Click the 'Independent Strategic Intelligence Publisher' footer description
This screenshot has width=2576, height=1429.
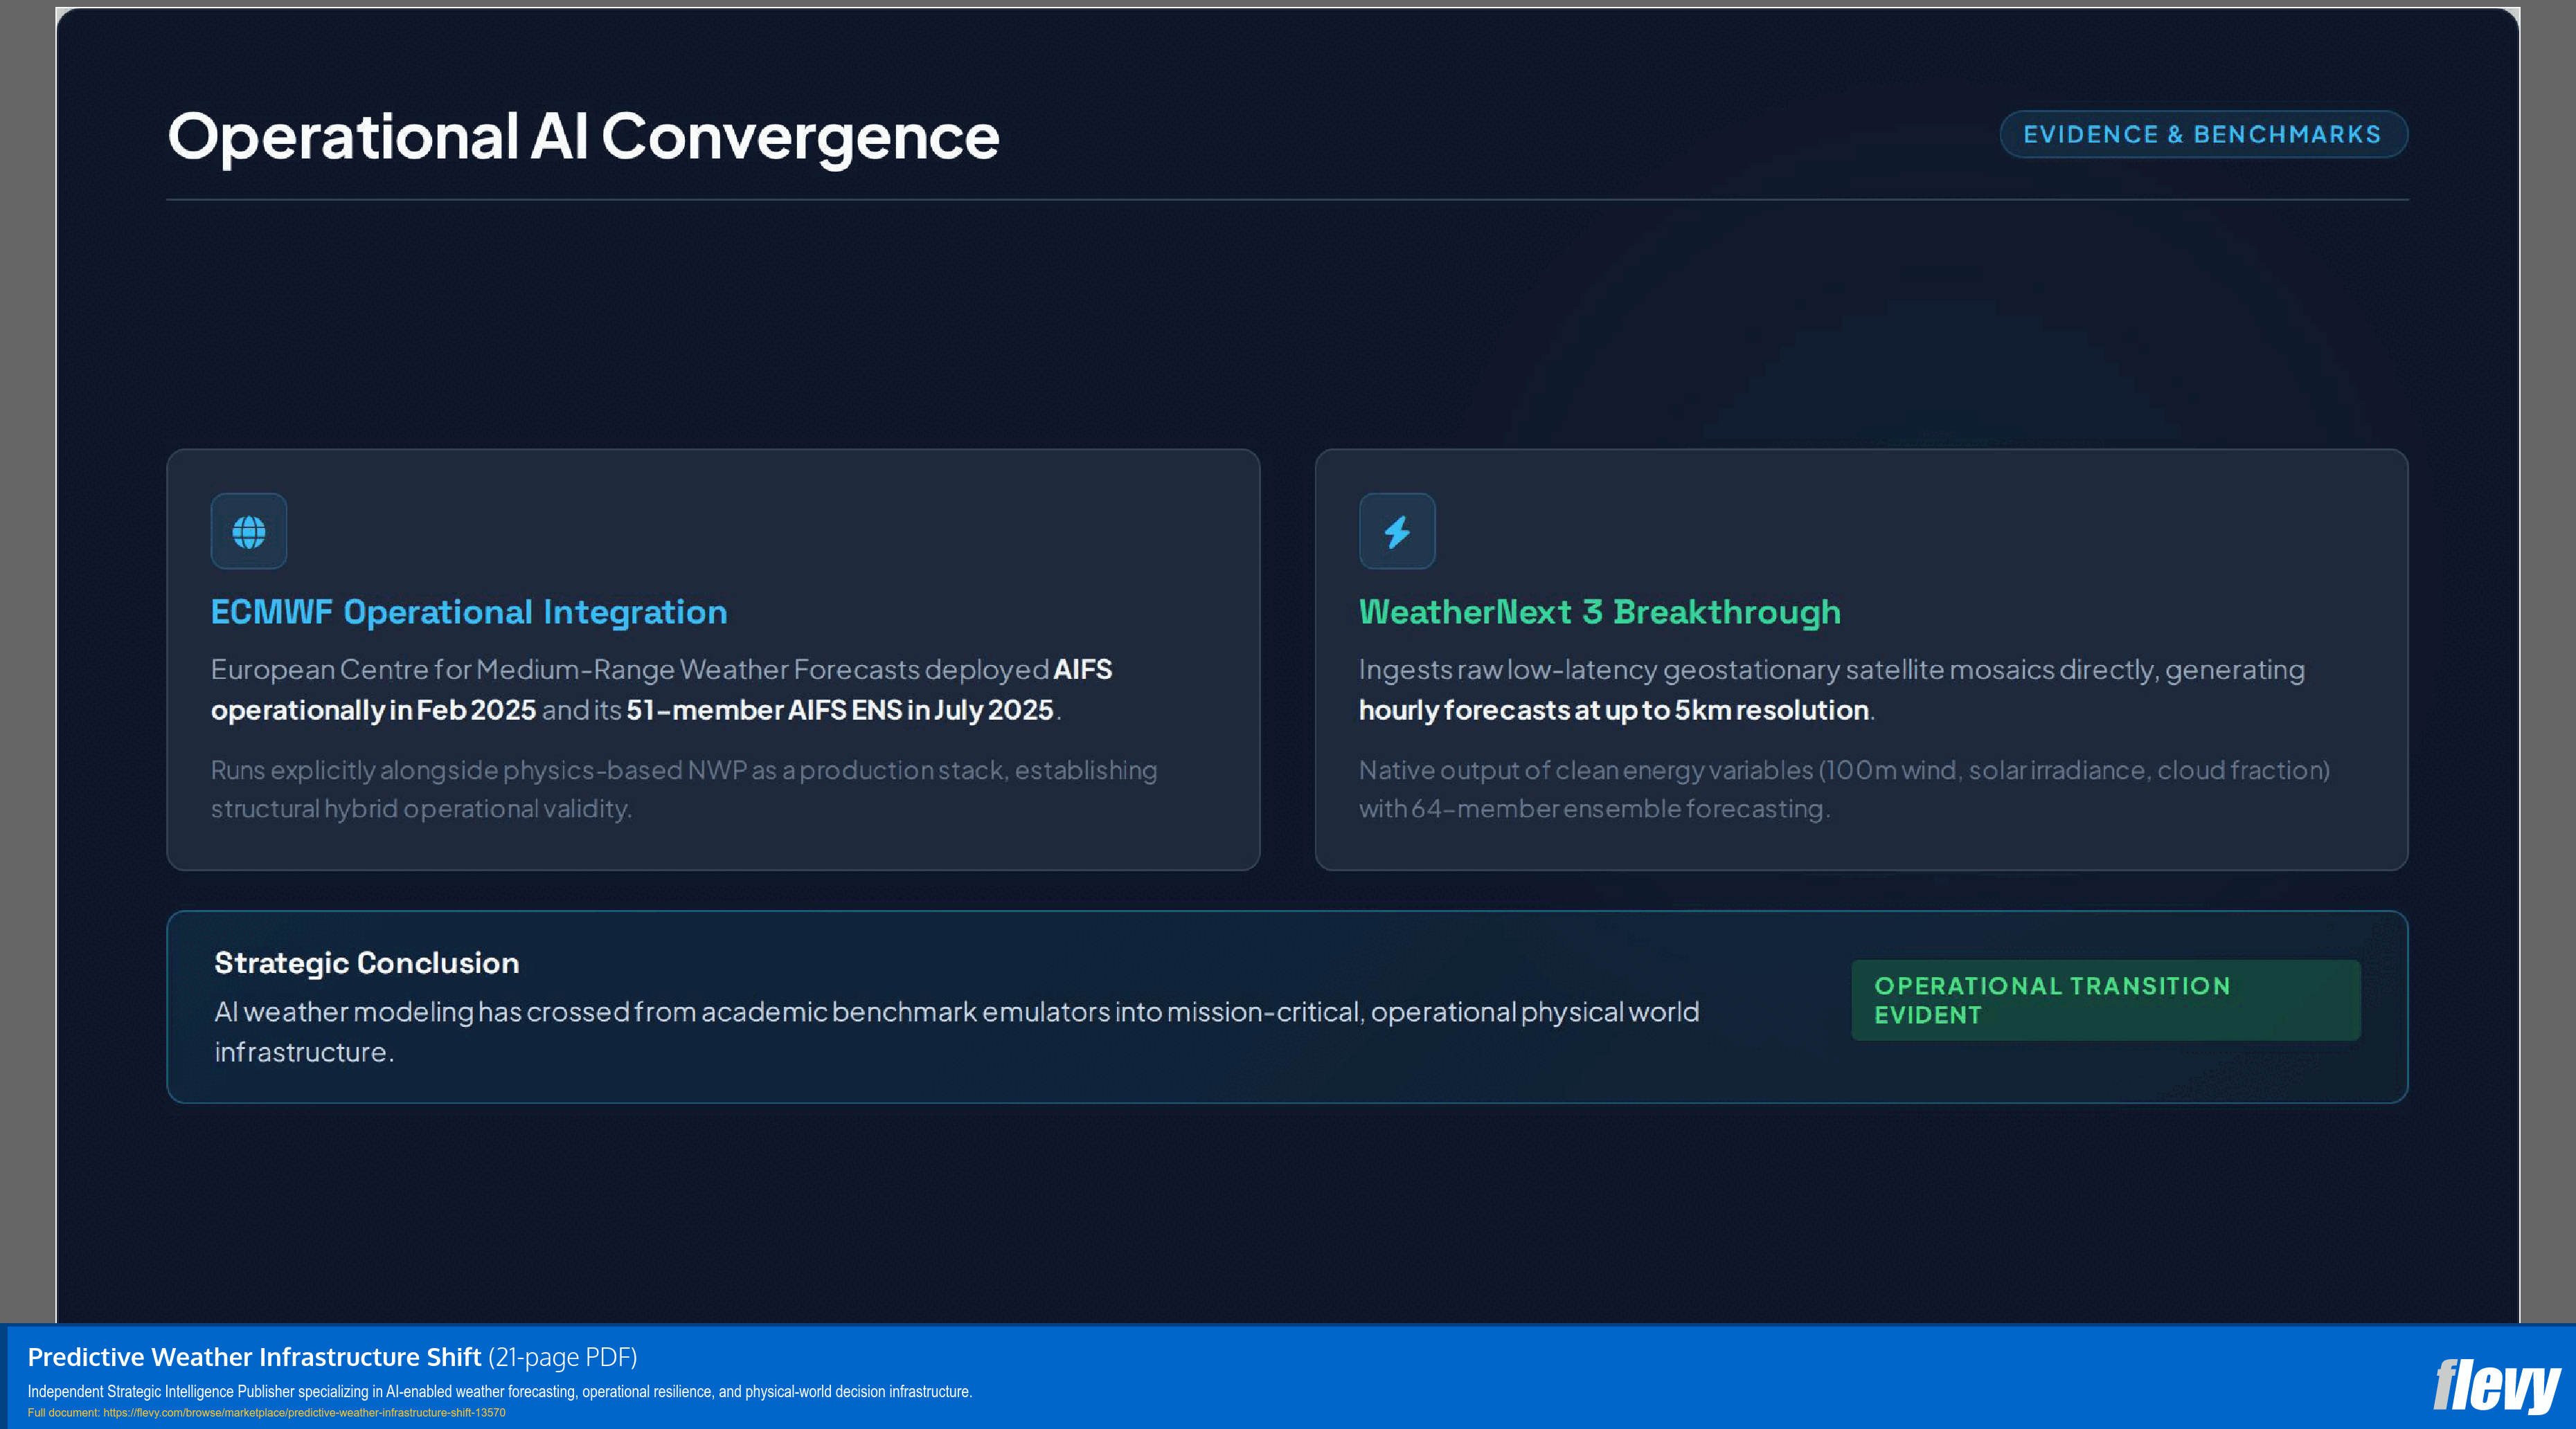(500, 1391)
